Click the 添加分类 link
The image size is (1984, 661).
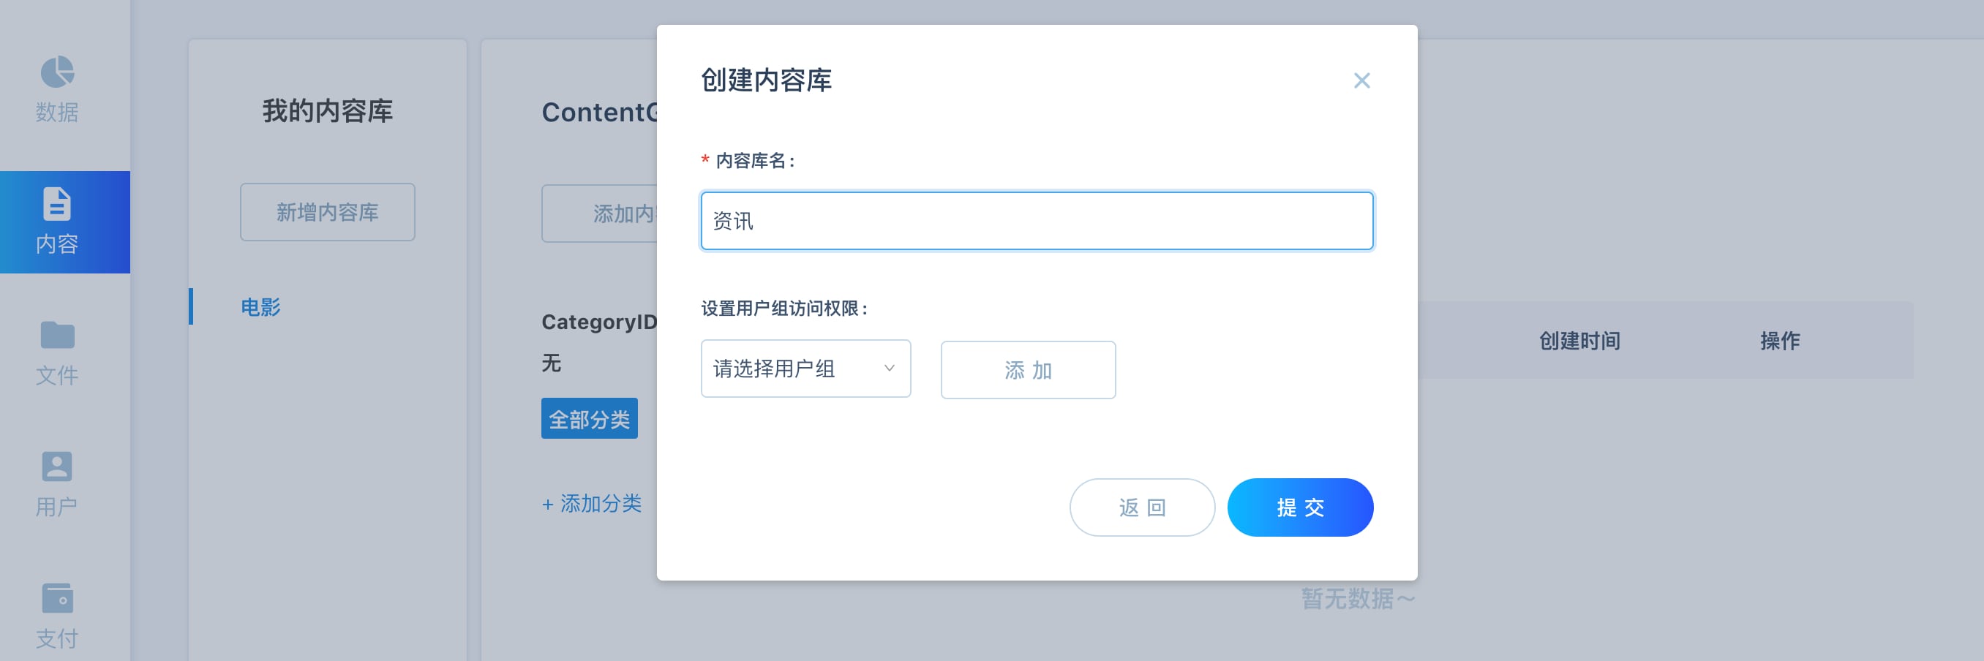tap(592, 504)
